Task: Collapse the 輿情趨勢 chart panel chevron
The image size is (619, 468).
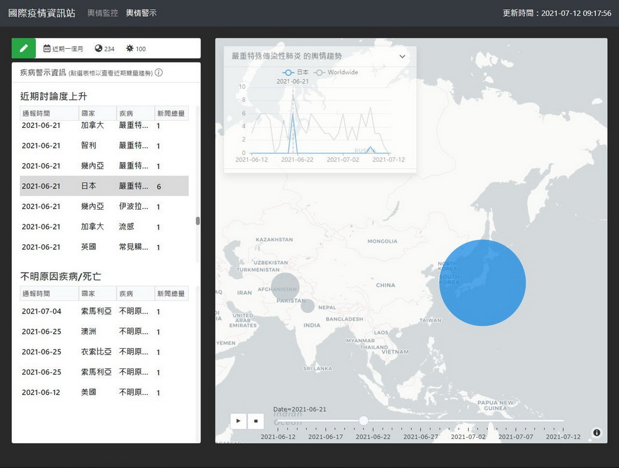Action: pos(402,56)
